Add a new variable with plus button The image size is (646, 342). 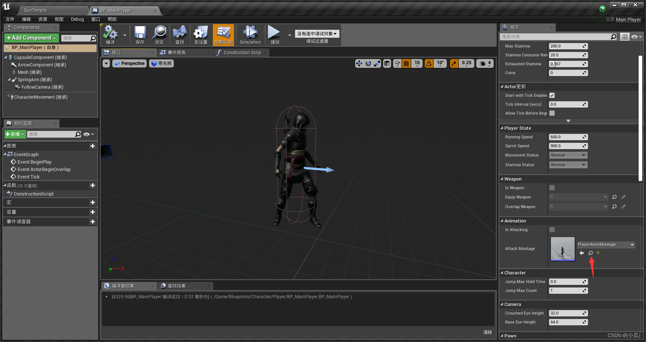coord(92,212)
